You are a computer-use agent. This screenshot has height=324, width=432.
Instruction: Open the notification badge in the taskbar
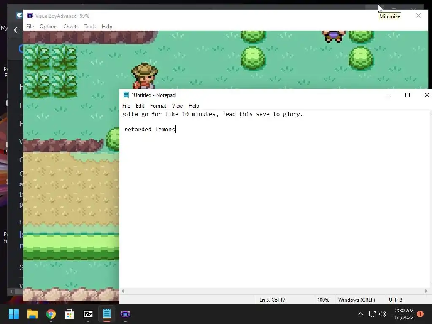tap(420, 314)
